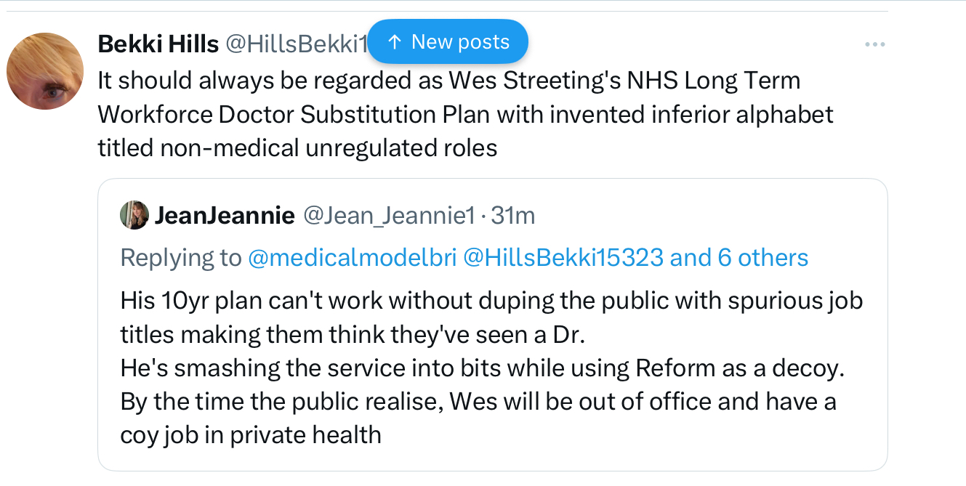The image size is (966, 486).
Task: Open the @Jean_Jeannie1 handle
Action: click(388, 215)
